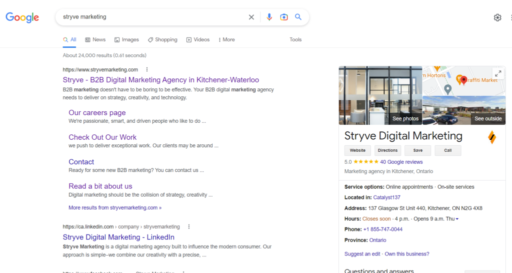512x273 pixels.
Task: Click the Save button in knowledge panel
Action: coord(417,151)
